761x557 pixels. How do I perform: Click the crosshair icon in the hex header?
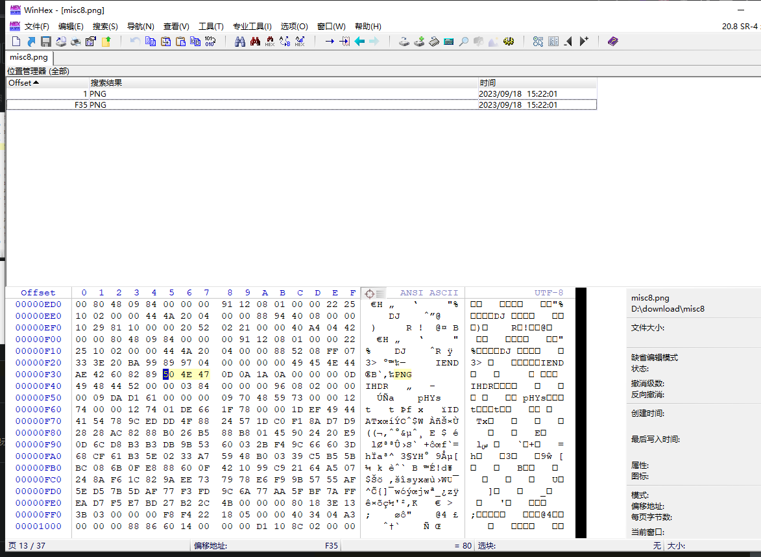(369, 293)
